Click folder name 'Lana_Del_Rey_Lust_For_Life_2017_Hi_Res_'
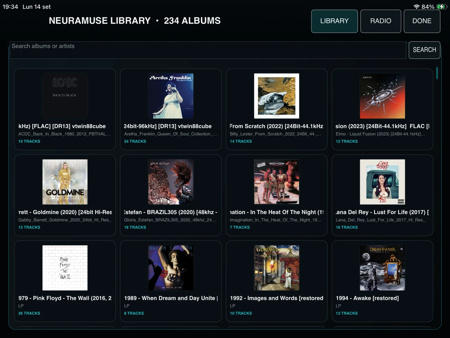Image resolution: width=450 pixels, height=338 pixels. pos(380,220)
